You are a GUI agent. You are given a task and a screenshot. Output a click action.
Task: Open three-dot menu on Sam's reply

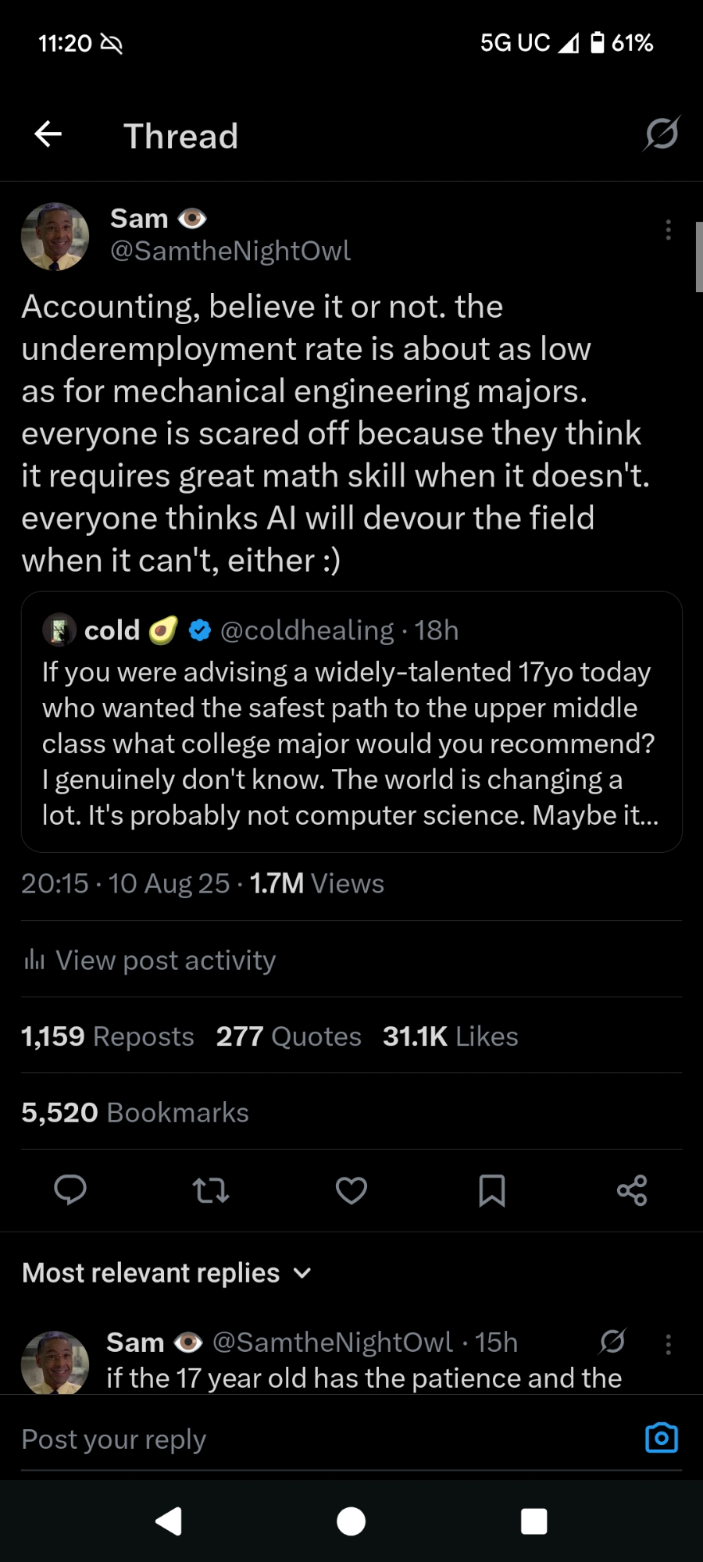tap(668, 1344)
